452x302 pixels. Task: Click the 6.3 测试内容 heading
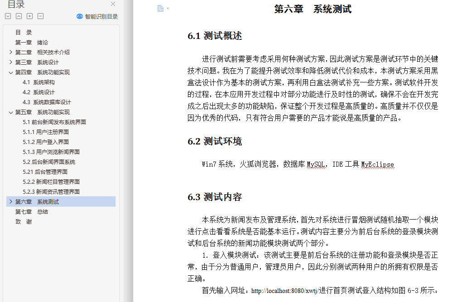(215, 197)
